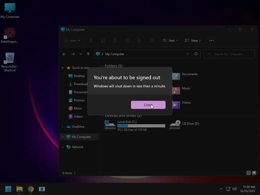This screenshot has height=195, width=260.
Task: Open the Documents folder icon
Action: pyautogui.click(x=176, y=76)
